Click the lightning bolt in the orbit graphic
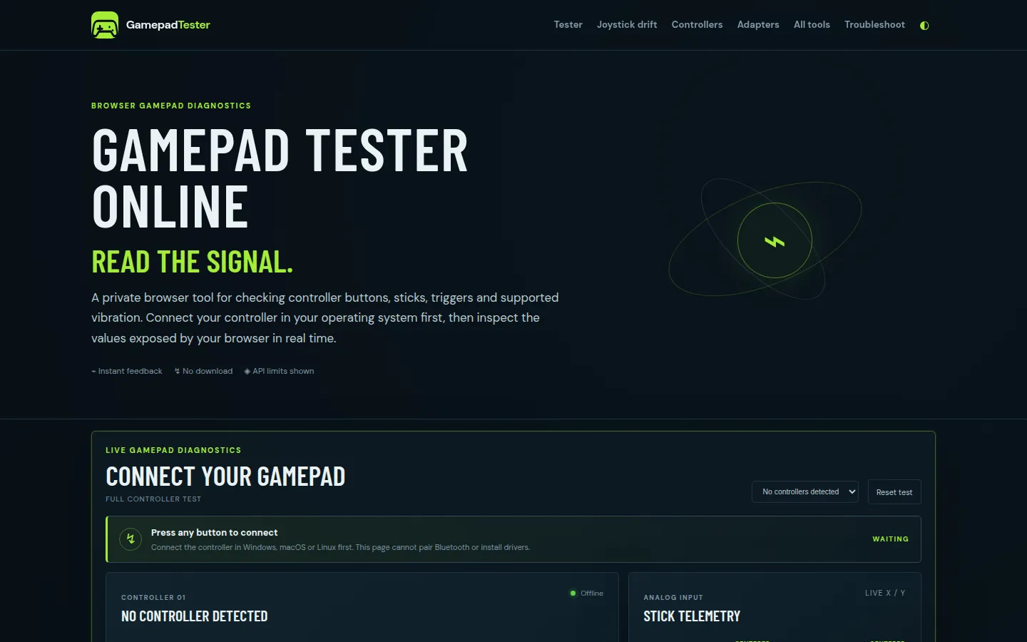This screenshot has height=642, width=1027. pyautogui.click(x=775, y=241)
